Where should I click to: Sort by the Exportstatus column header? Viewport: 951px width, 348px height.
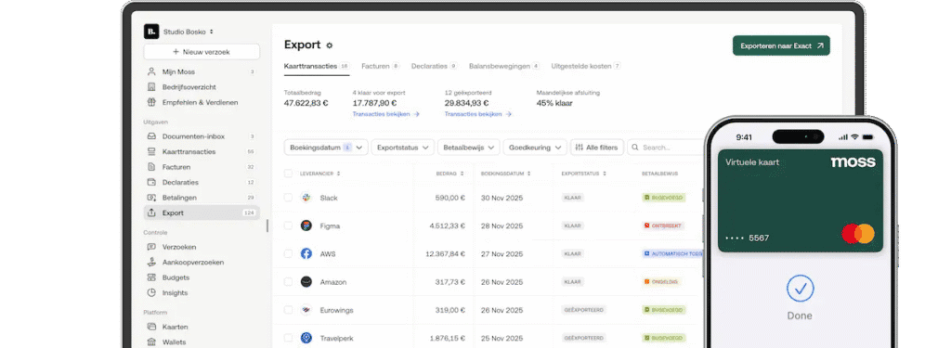(584, 174)
